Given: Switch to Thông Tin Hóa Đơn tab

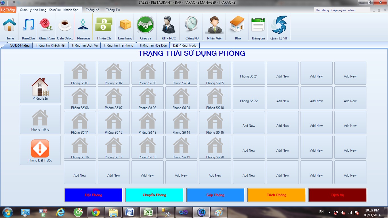Looking at the screenshot, I should point(153,45).
